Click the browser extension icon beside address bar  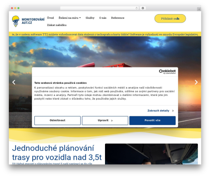[x=143, y=8]
